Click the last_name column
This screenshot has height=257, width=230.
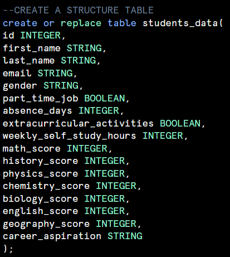[29, 61]
